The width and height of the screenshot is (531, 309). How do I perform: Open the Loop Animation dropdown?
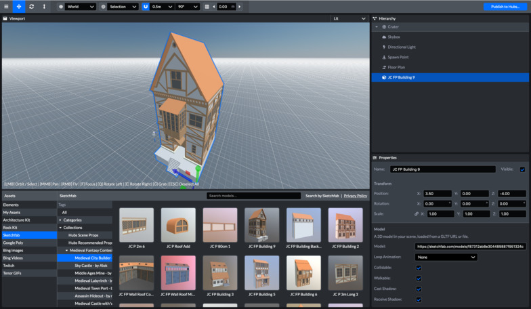(x=446, y=257)
